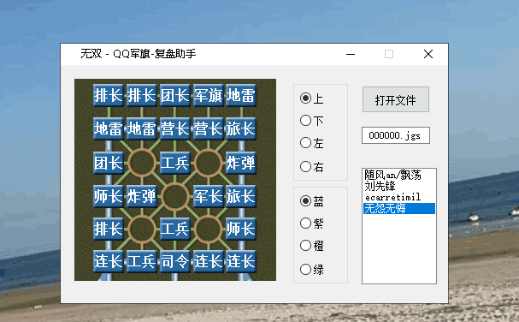The height and width of the screenshot is (322, 519).
Task: Choose the 上 position radio button
Action: pos(311,98)
